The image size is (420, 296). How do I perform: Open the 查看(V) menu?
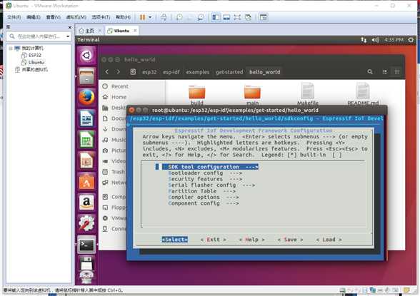pyautogui.click(x=53, y=17)
